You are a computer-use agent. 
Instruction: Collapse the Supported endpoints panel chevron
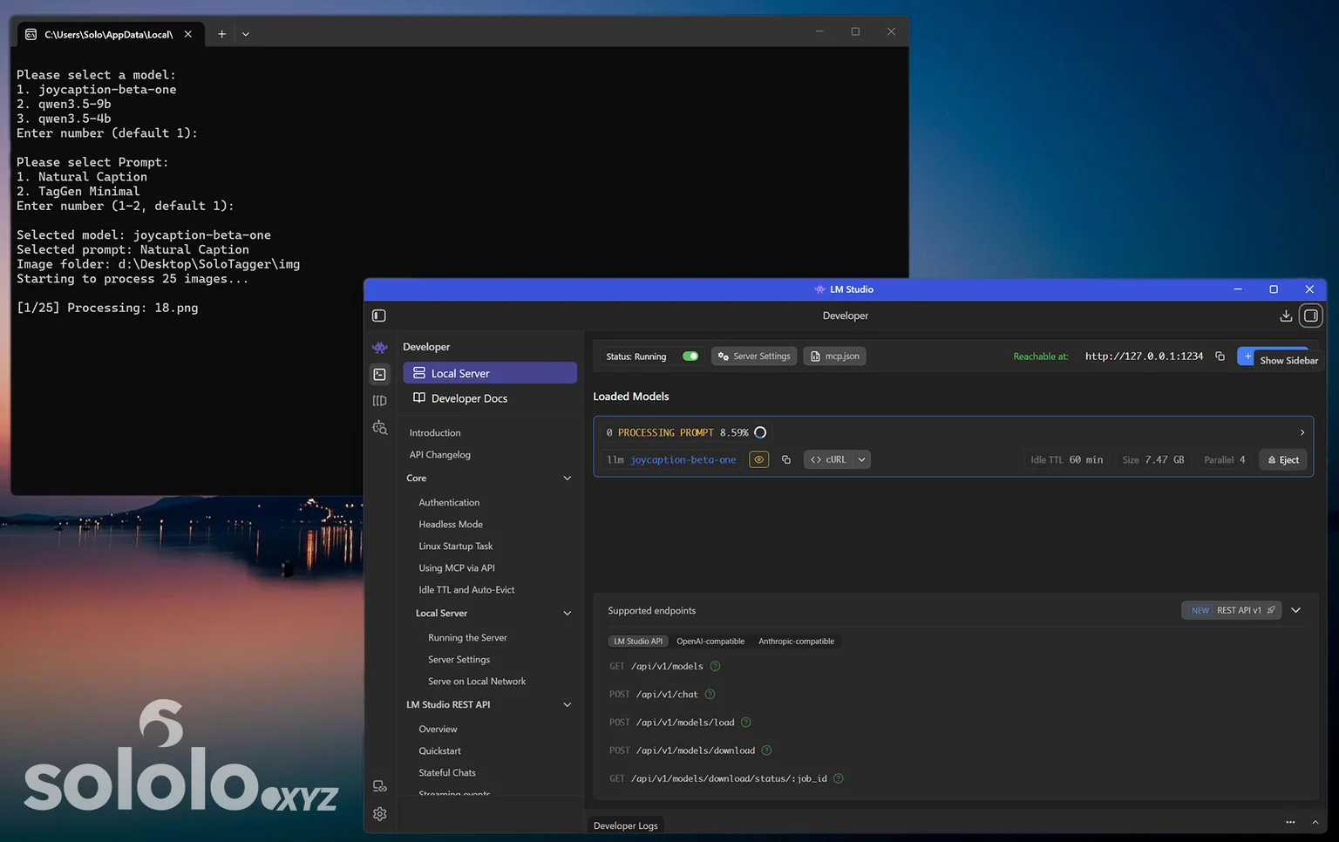tap(1296, 610)
